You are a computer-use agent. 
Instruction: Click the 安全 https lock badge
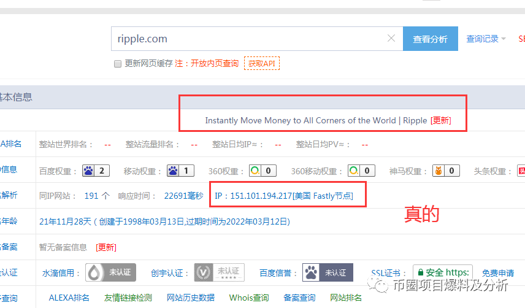coord(443,272)
